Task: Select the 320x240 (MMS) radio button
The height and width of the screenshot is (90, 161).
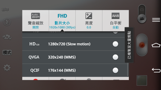Action: point(115,57)
